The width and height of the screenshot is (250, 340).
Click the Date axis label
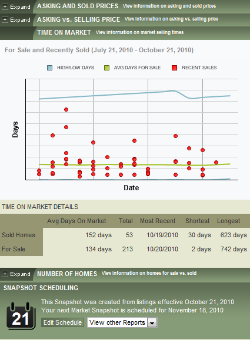131,188
